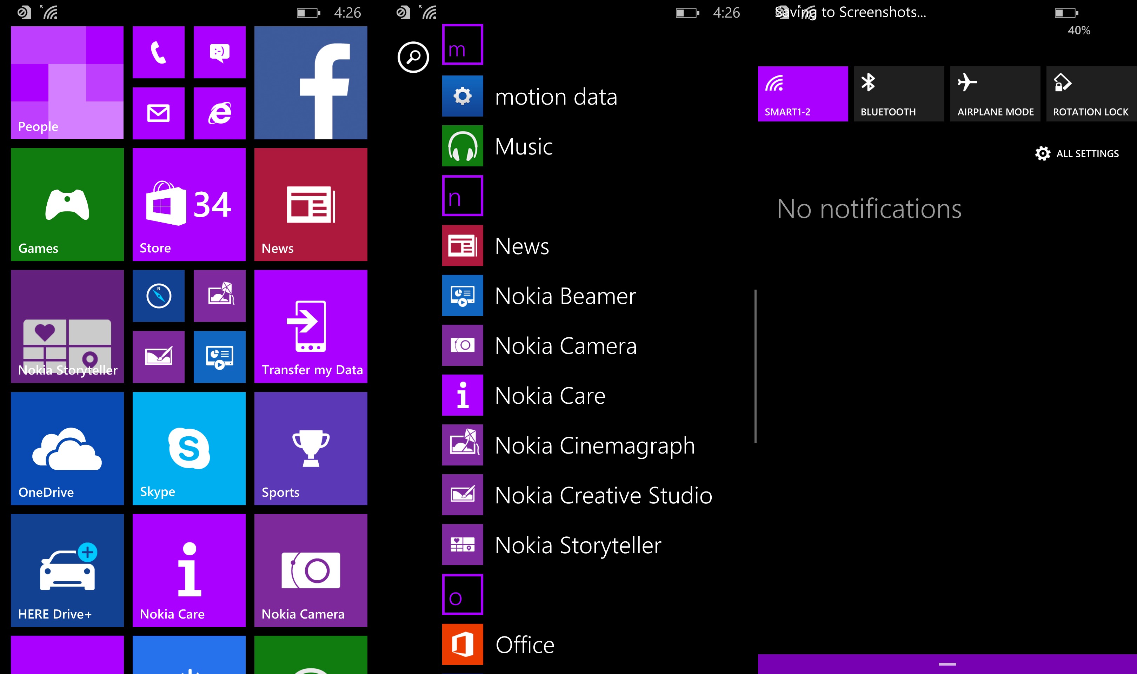Image resolution: width=1137 pixels, height=674 pixels.
Task: Open the Store tile showing 34
Action: (189, 204)
